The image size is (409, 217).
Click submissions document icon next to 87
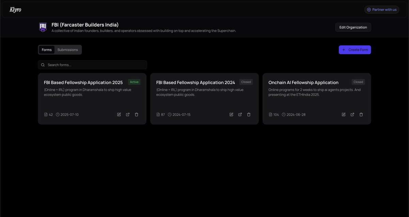[x=158, y=114]
